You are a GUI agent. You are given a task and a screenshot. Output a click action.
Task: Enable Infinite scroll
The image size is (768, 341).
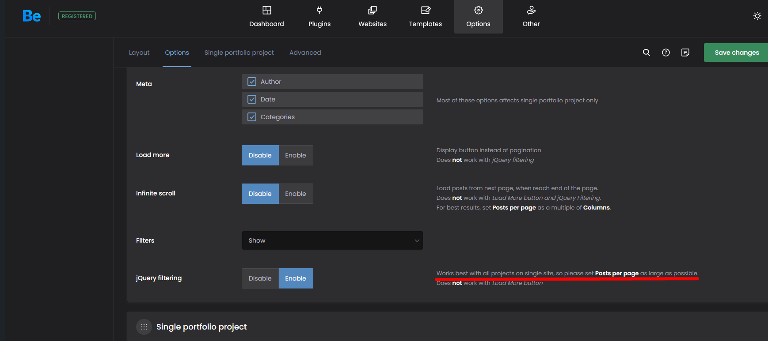(x=296, y=194)
